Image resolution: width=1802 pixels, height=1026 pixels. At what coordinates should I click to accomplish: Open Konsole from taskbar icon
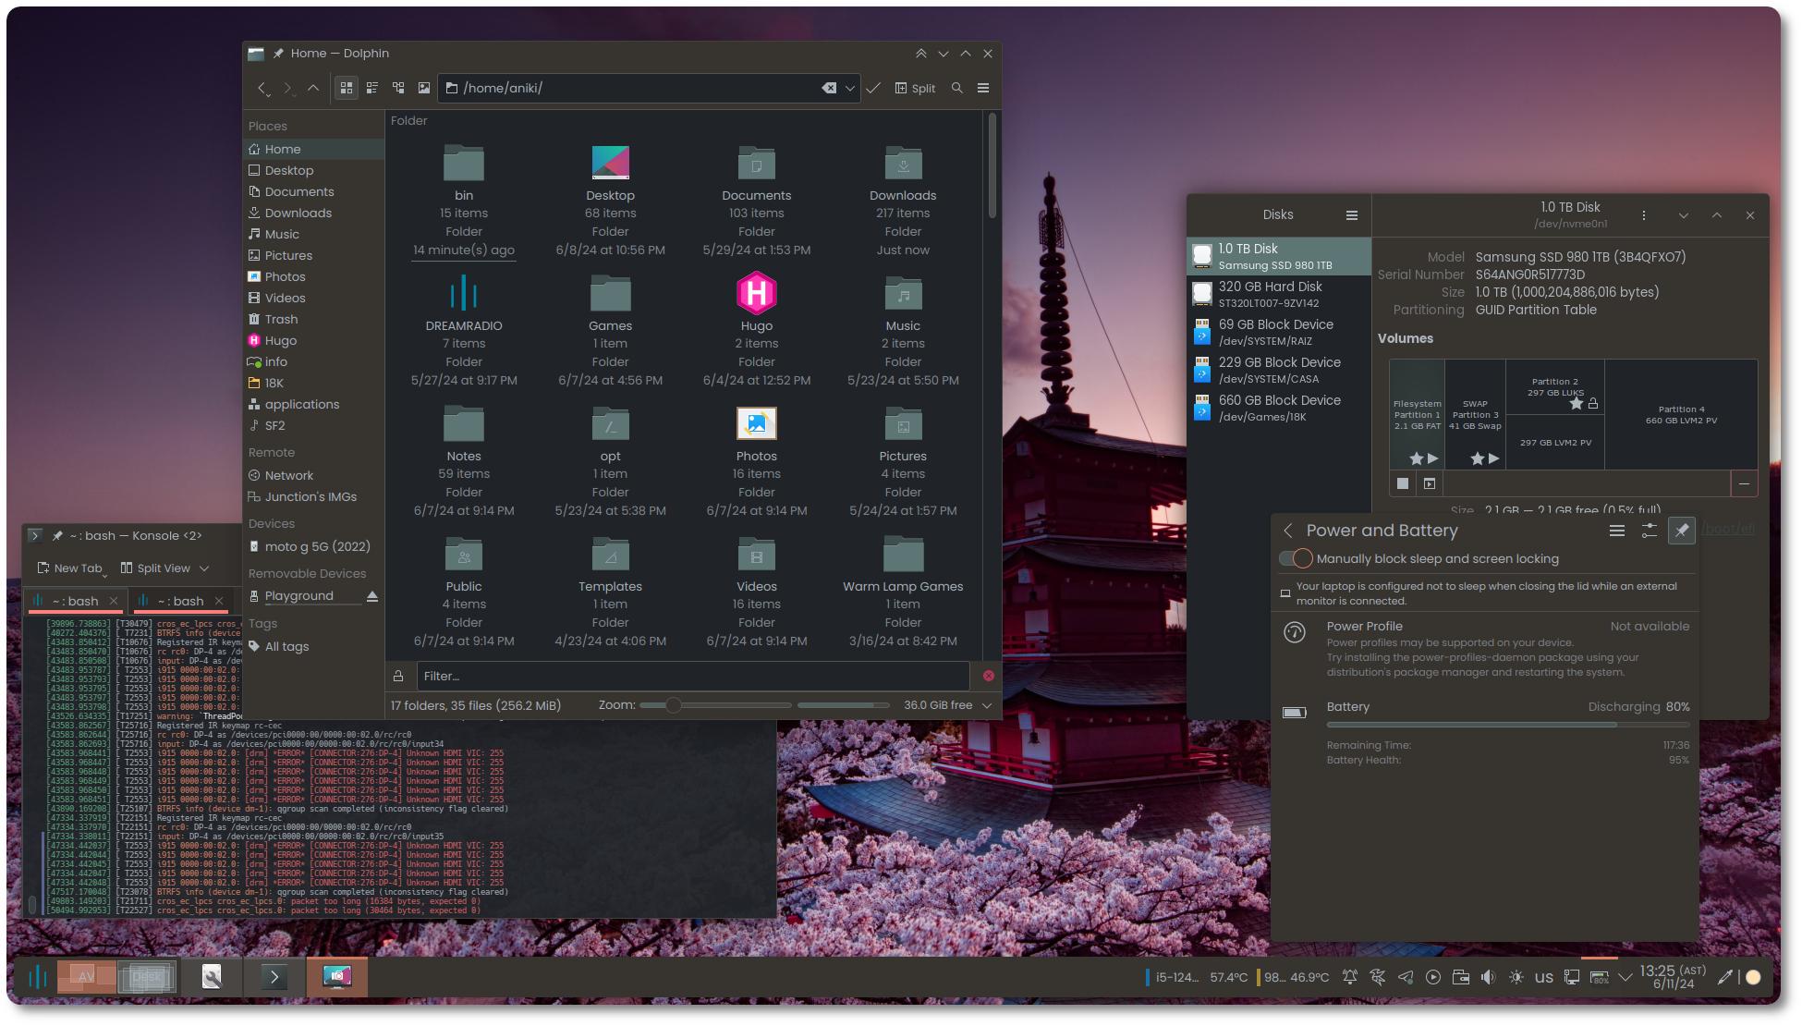pos(274,977)
